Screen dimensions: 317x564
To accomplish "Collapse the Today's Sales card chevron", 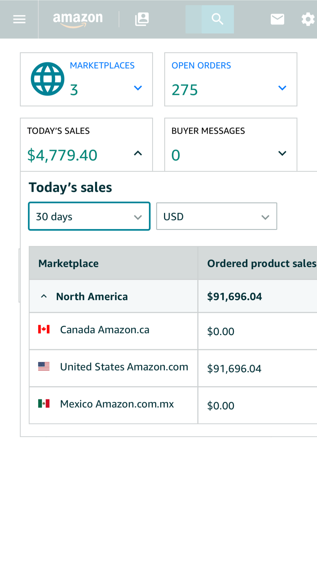I will click(x=138, y=153).
